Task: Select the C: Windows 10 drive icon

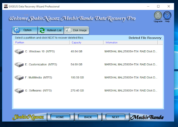Action: pyautogui.click(x=19, y=51)
